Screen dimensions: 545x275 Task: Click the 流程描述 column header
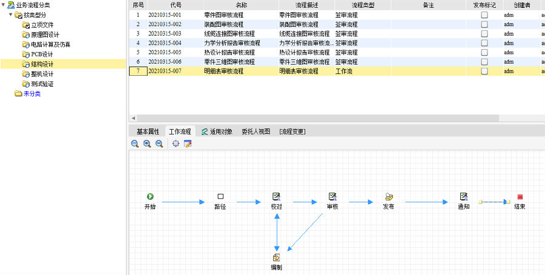tap(306, 5)
